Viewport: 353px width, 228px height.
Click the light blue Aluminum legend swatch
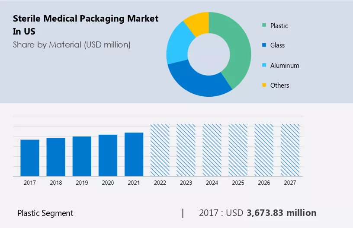tap(264, 65)
